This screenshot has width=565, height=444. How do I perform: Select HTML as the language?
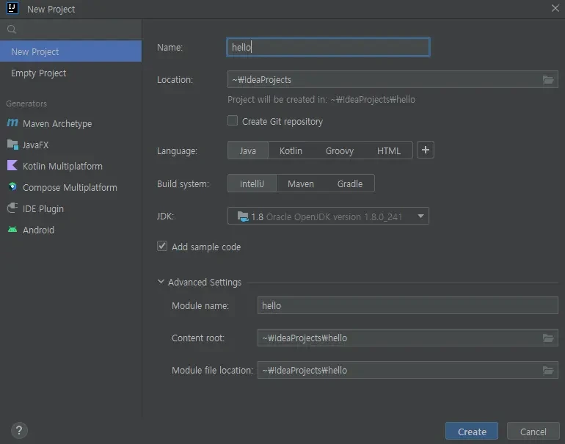389,150
